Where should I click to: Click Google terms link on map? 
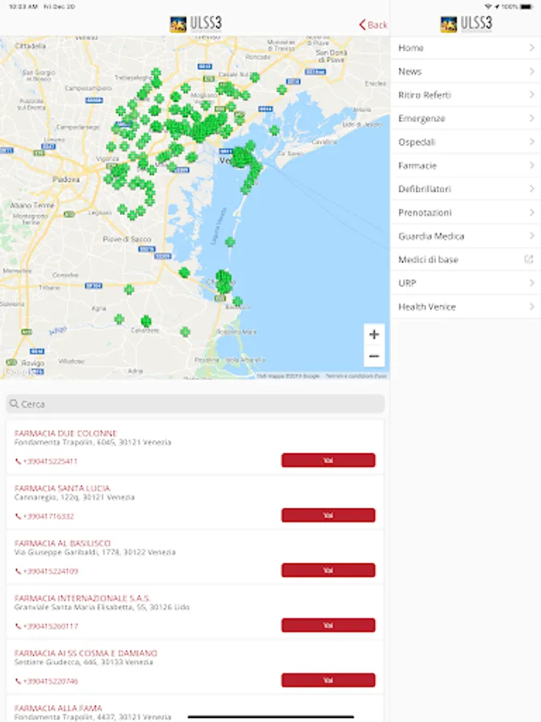tap(356, 376)
